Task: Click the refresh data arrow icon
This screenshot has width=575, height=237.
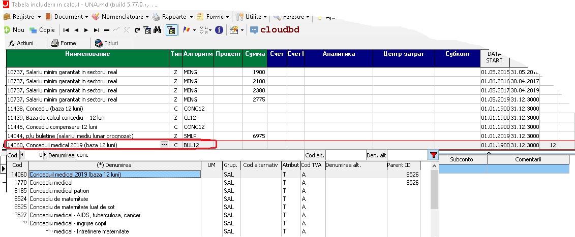Action: [137, 30]
